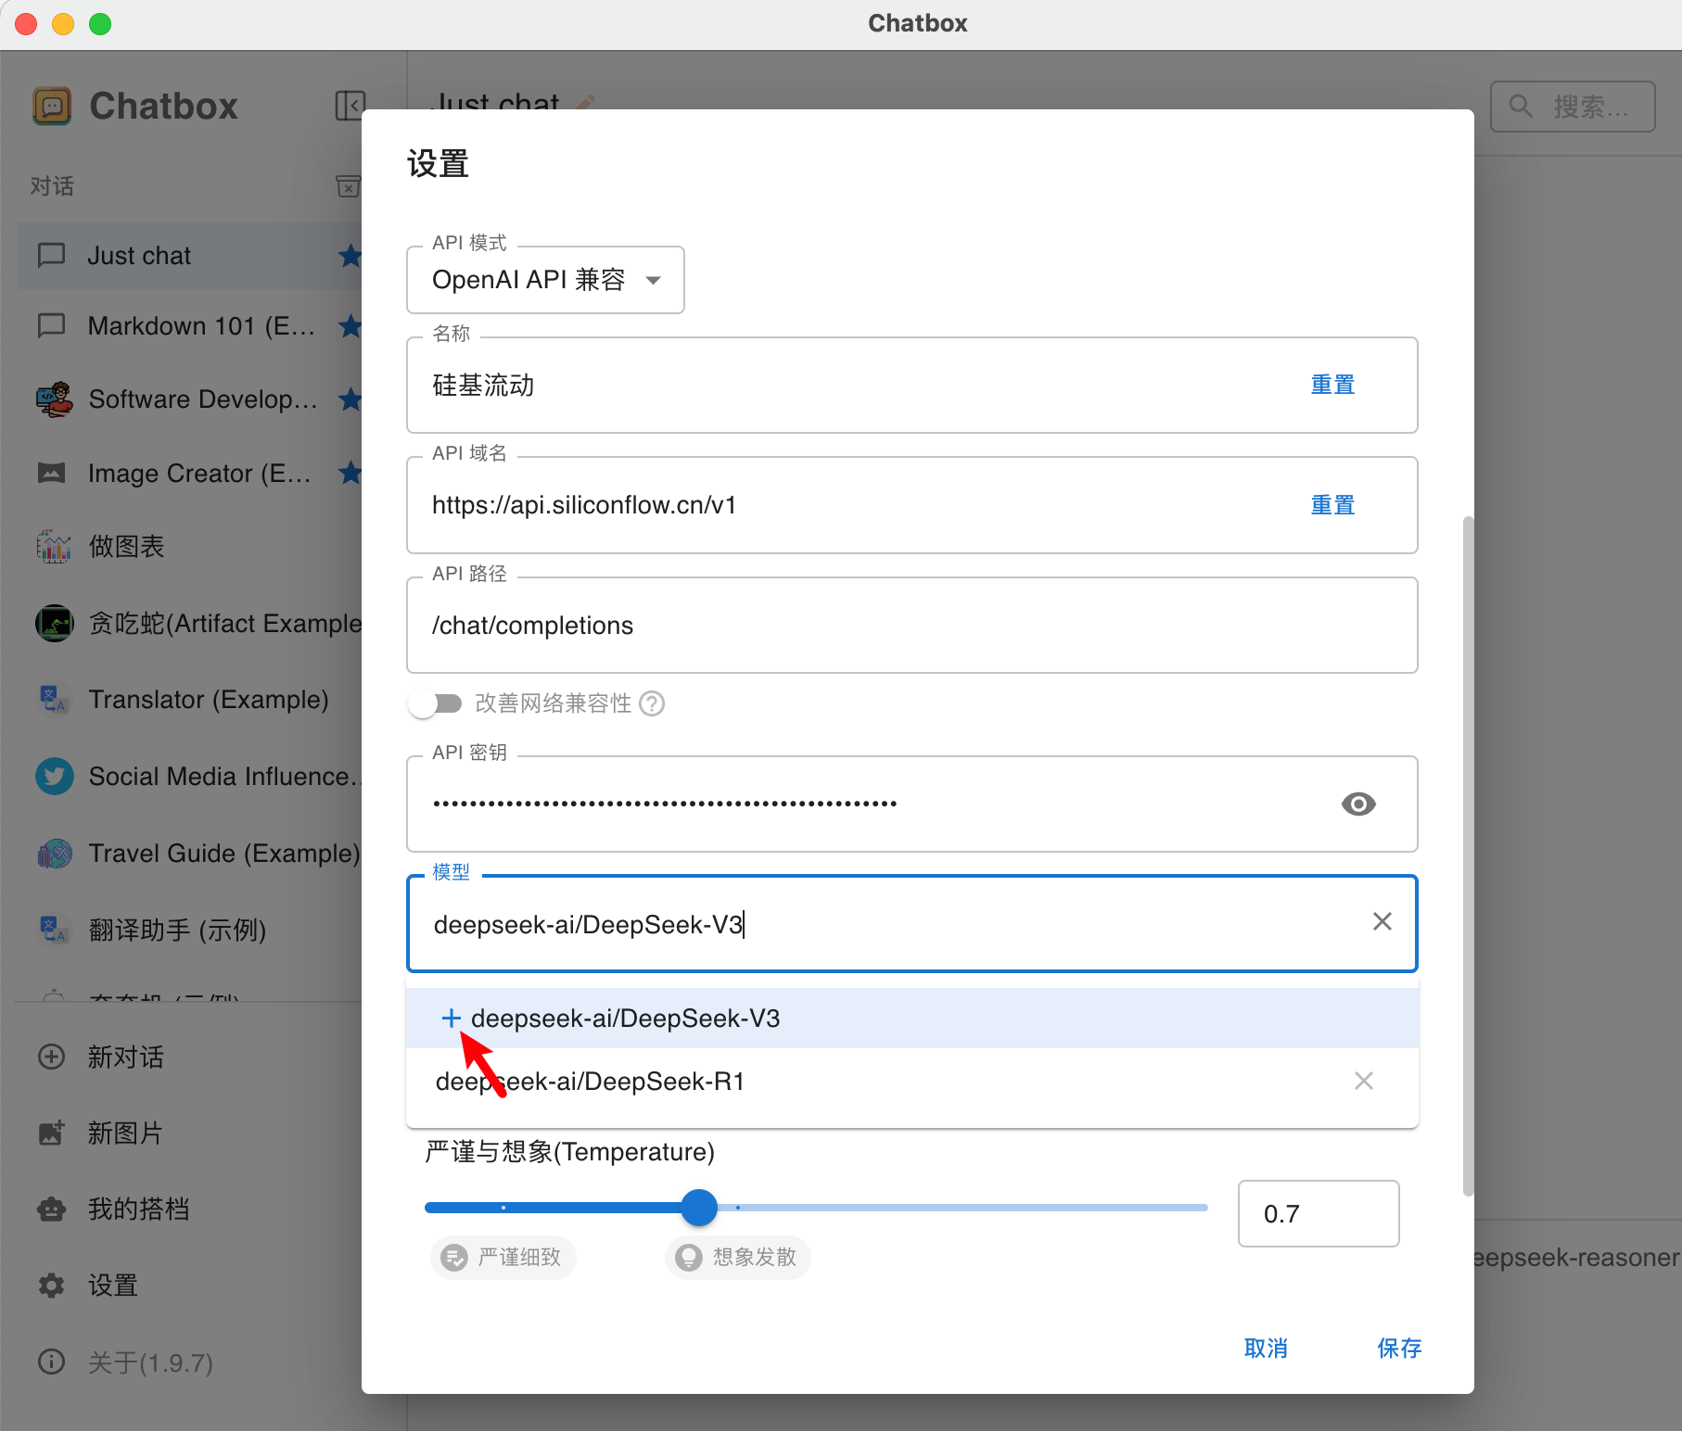This screenshot has height=1431, width=1682.
Task: Open app settings via the 设置 gear icon
Action: pyautogui.click(x=51, y=1285)
